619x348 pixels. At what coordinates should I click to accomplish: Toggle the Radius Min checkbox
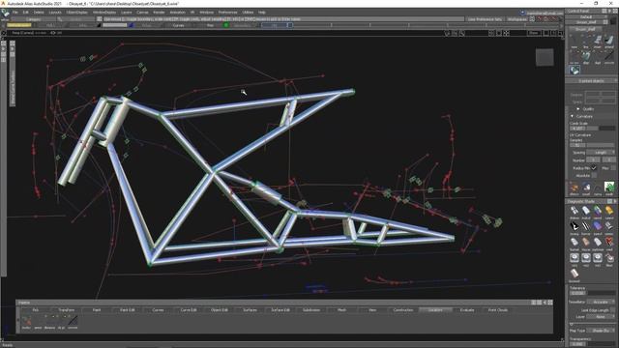coord(594,167)
